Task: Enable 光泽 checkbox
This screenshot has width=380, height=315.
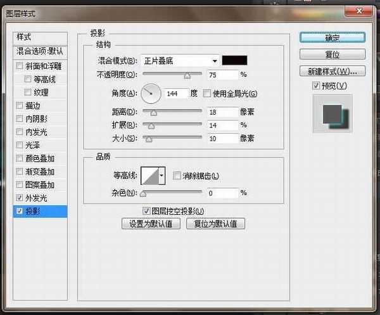Action: 20,145
